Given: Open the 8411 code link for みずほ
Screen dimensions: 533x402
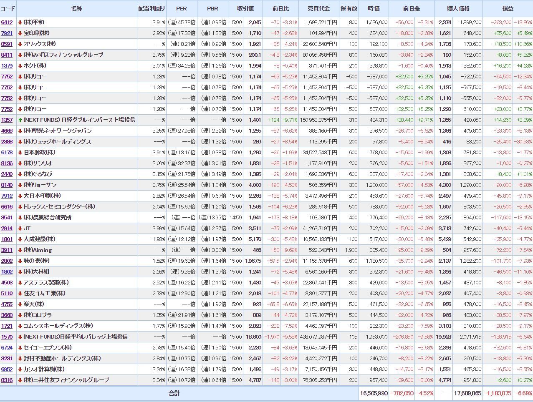Looking at the screenshot, I should pos(7,55).
